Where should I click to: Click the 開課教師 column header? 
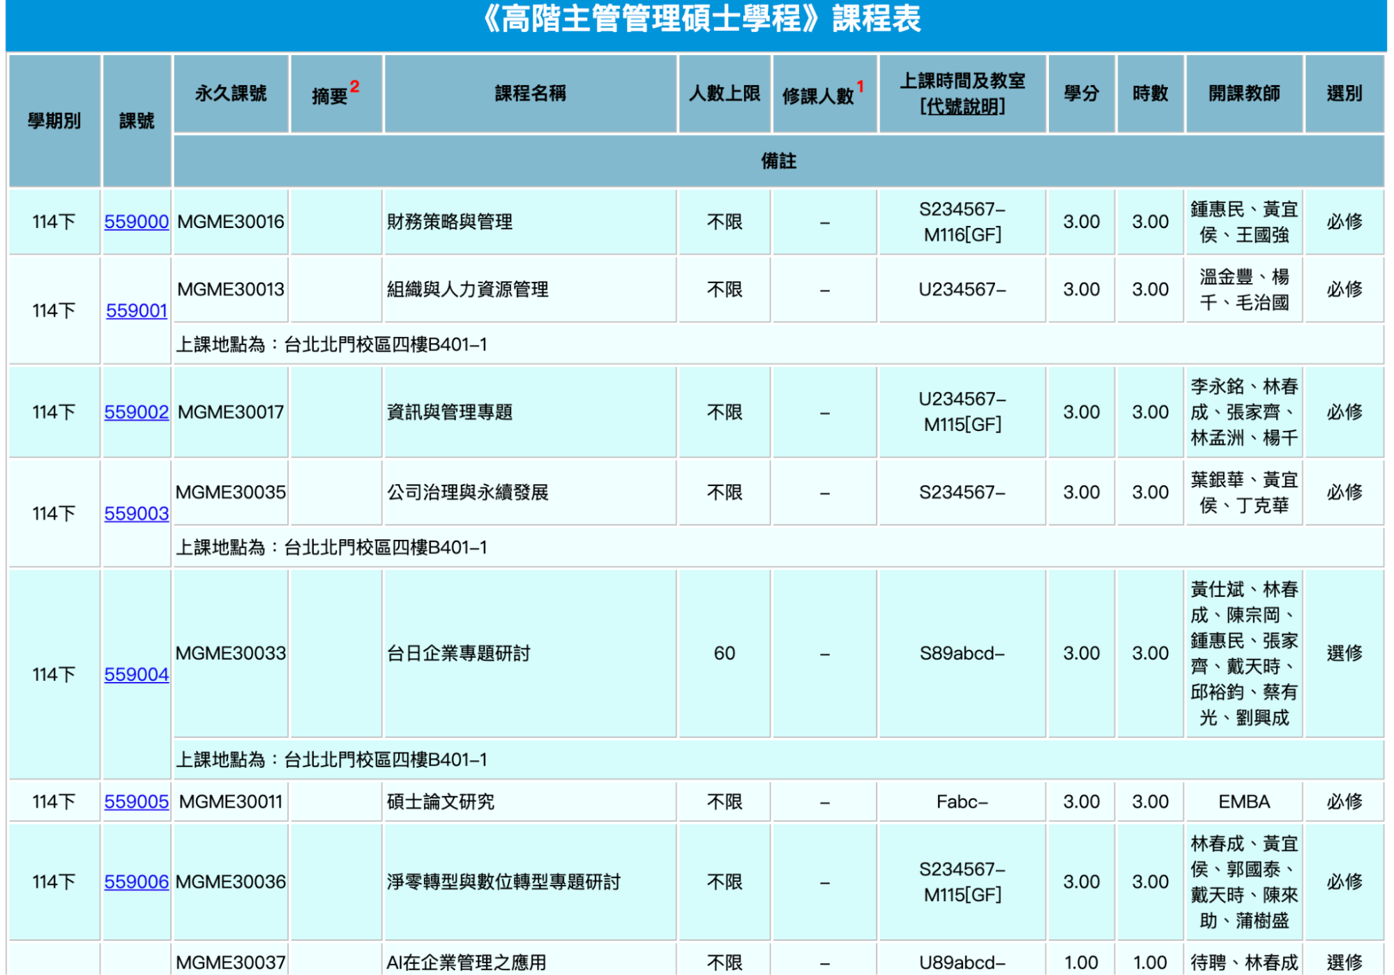pos(1243,93)
